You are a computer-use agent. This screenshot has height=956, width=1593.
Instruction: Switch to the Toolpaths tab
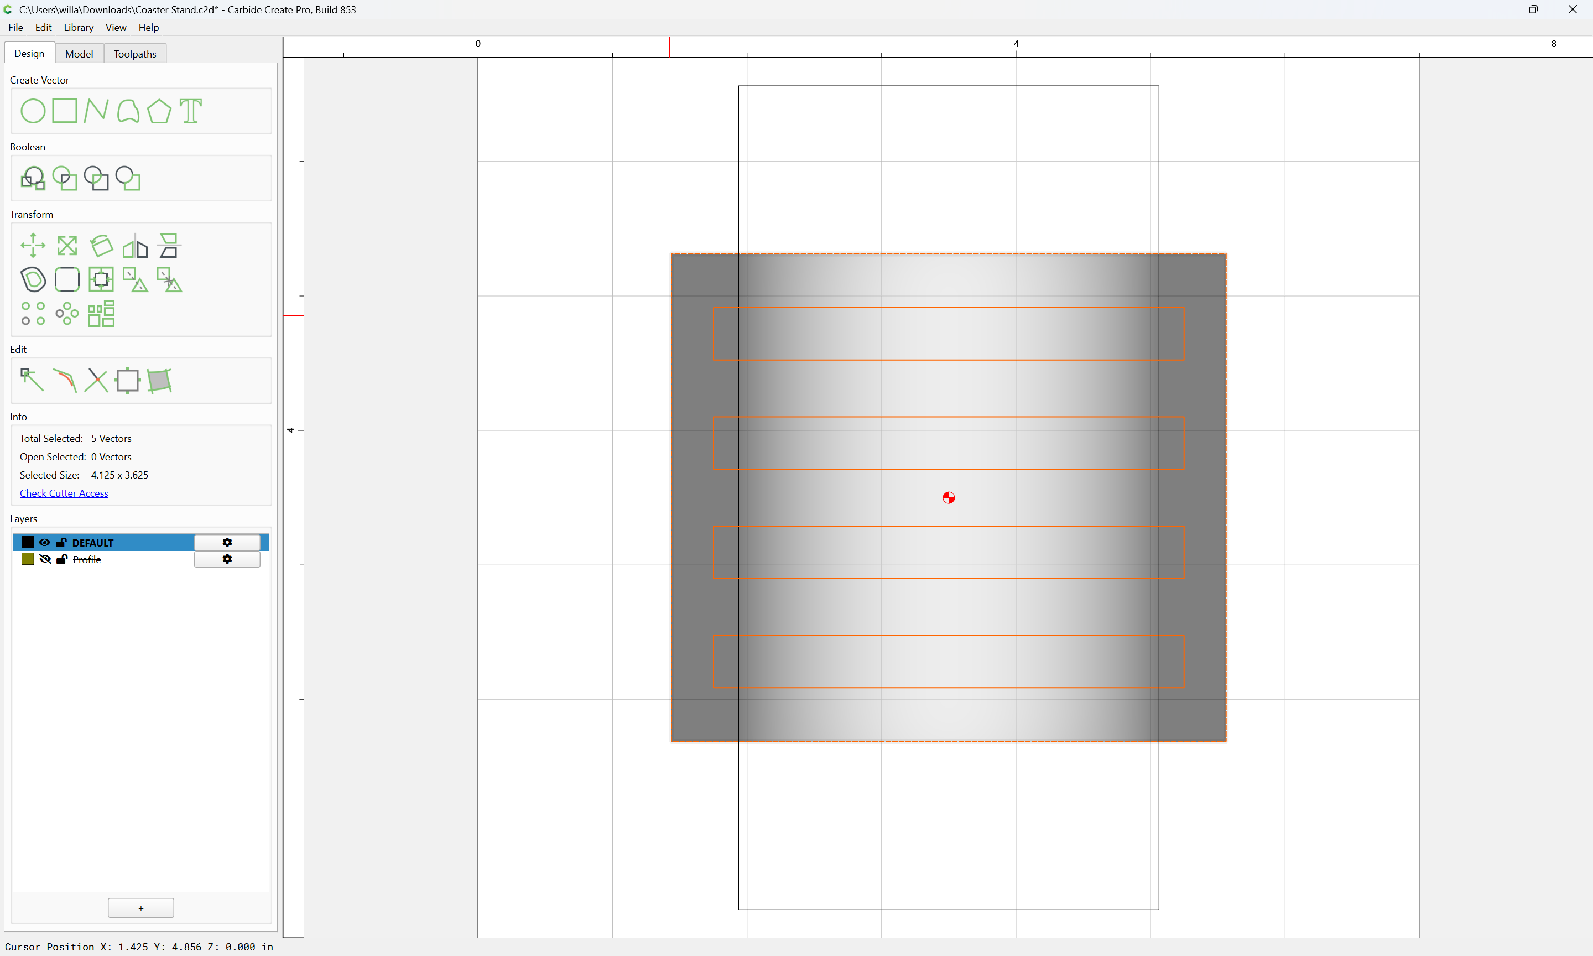click(135, 54)
